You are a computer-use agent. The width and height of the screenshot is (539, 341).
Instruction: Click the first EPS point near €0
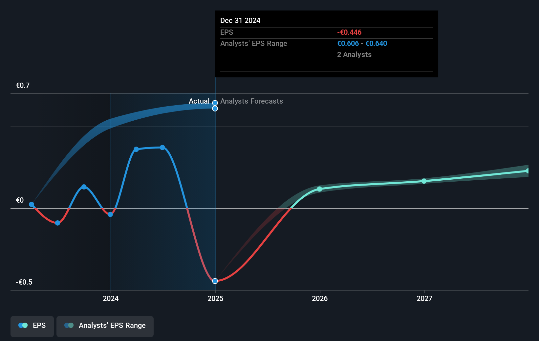click(32, 204)
